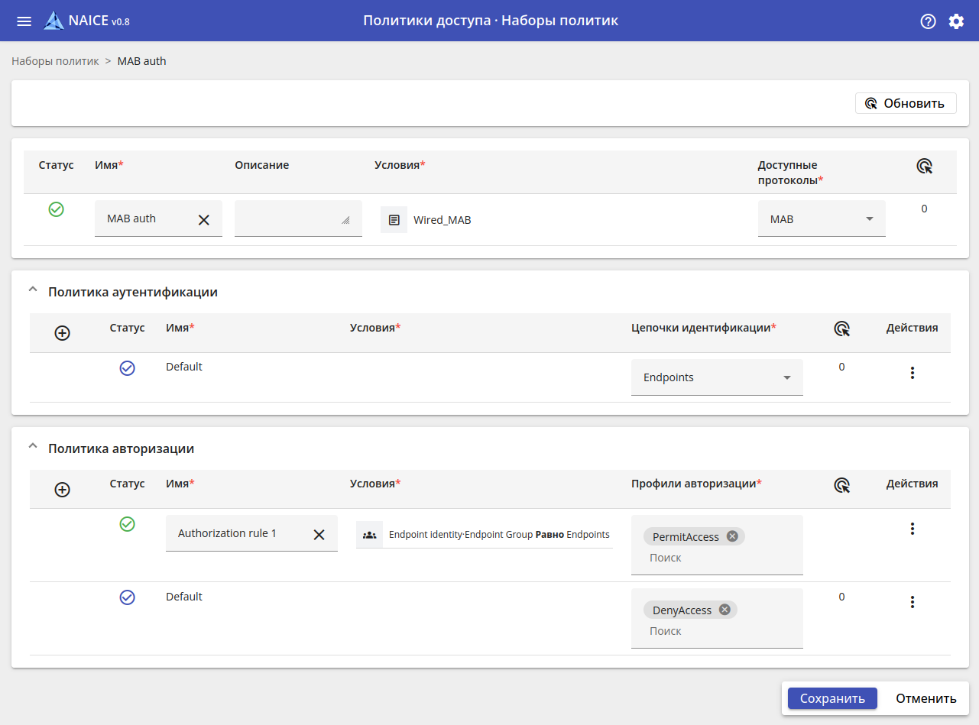Toggle status of Default authorization rule
This screenshot has height=725, width=979.
127,597
